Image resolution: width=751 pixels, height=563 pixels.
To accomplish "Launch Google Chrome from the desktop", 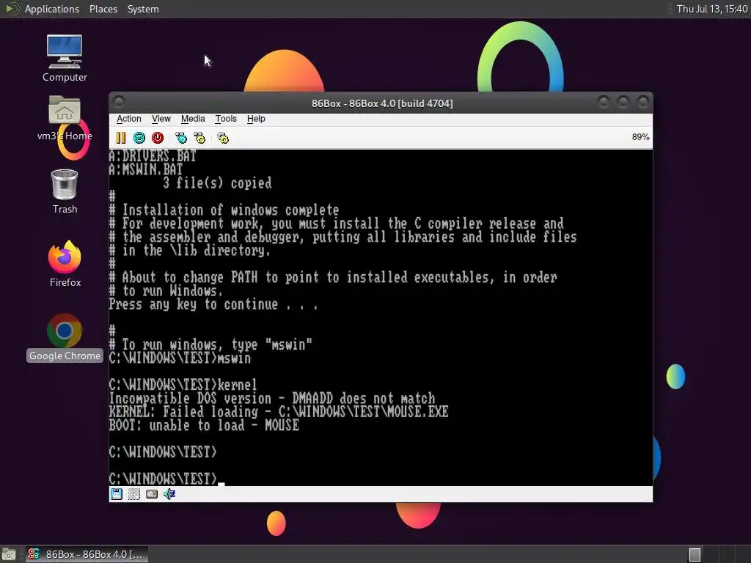I will [65, 337].
